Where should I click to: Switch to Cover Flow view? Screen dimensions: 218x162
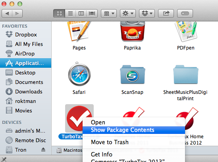coord(92,13)
